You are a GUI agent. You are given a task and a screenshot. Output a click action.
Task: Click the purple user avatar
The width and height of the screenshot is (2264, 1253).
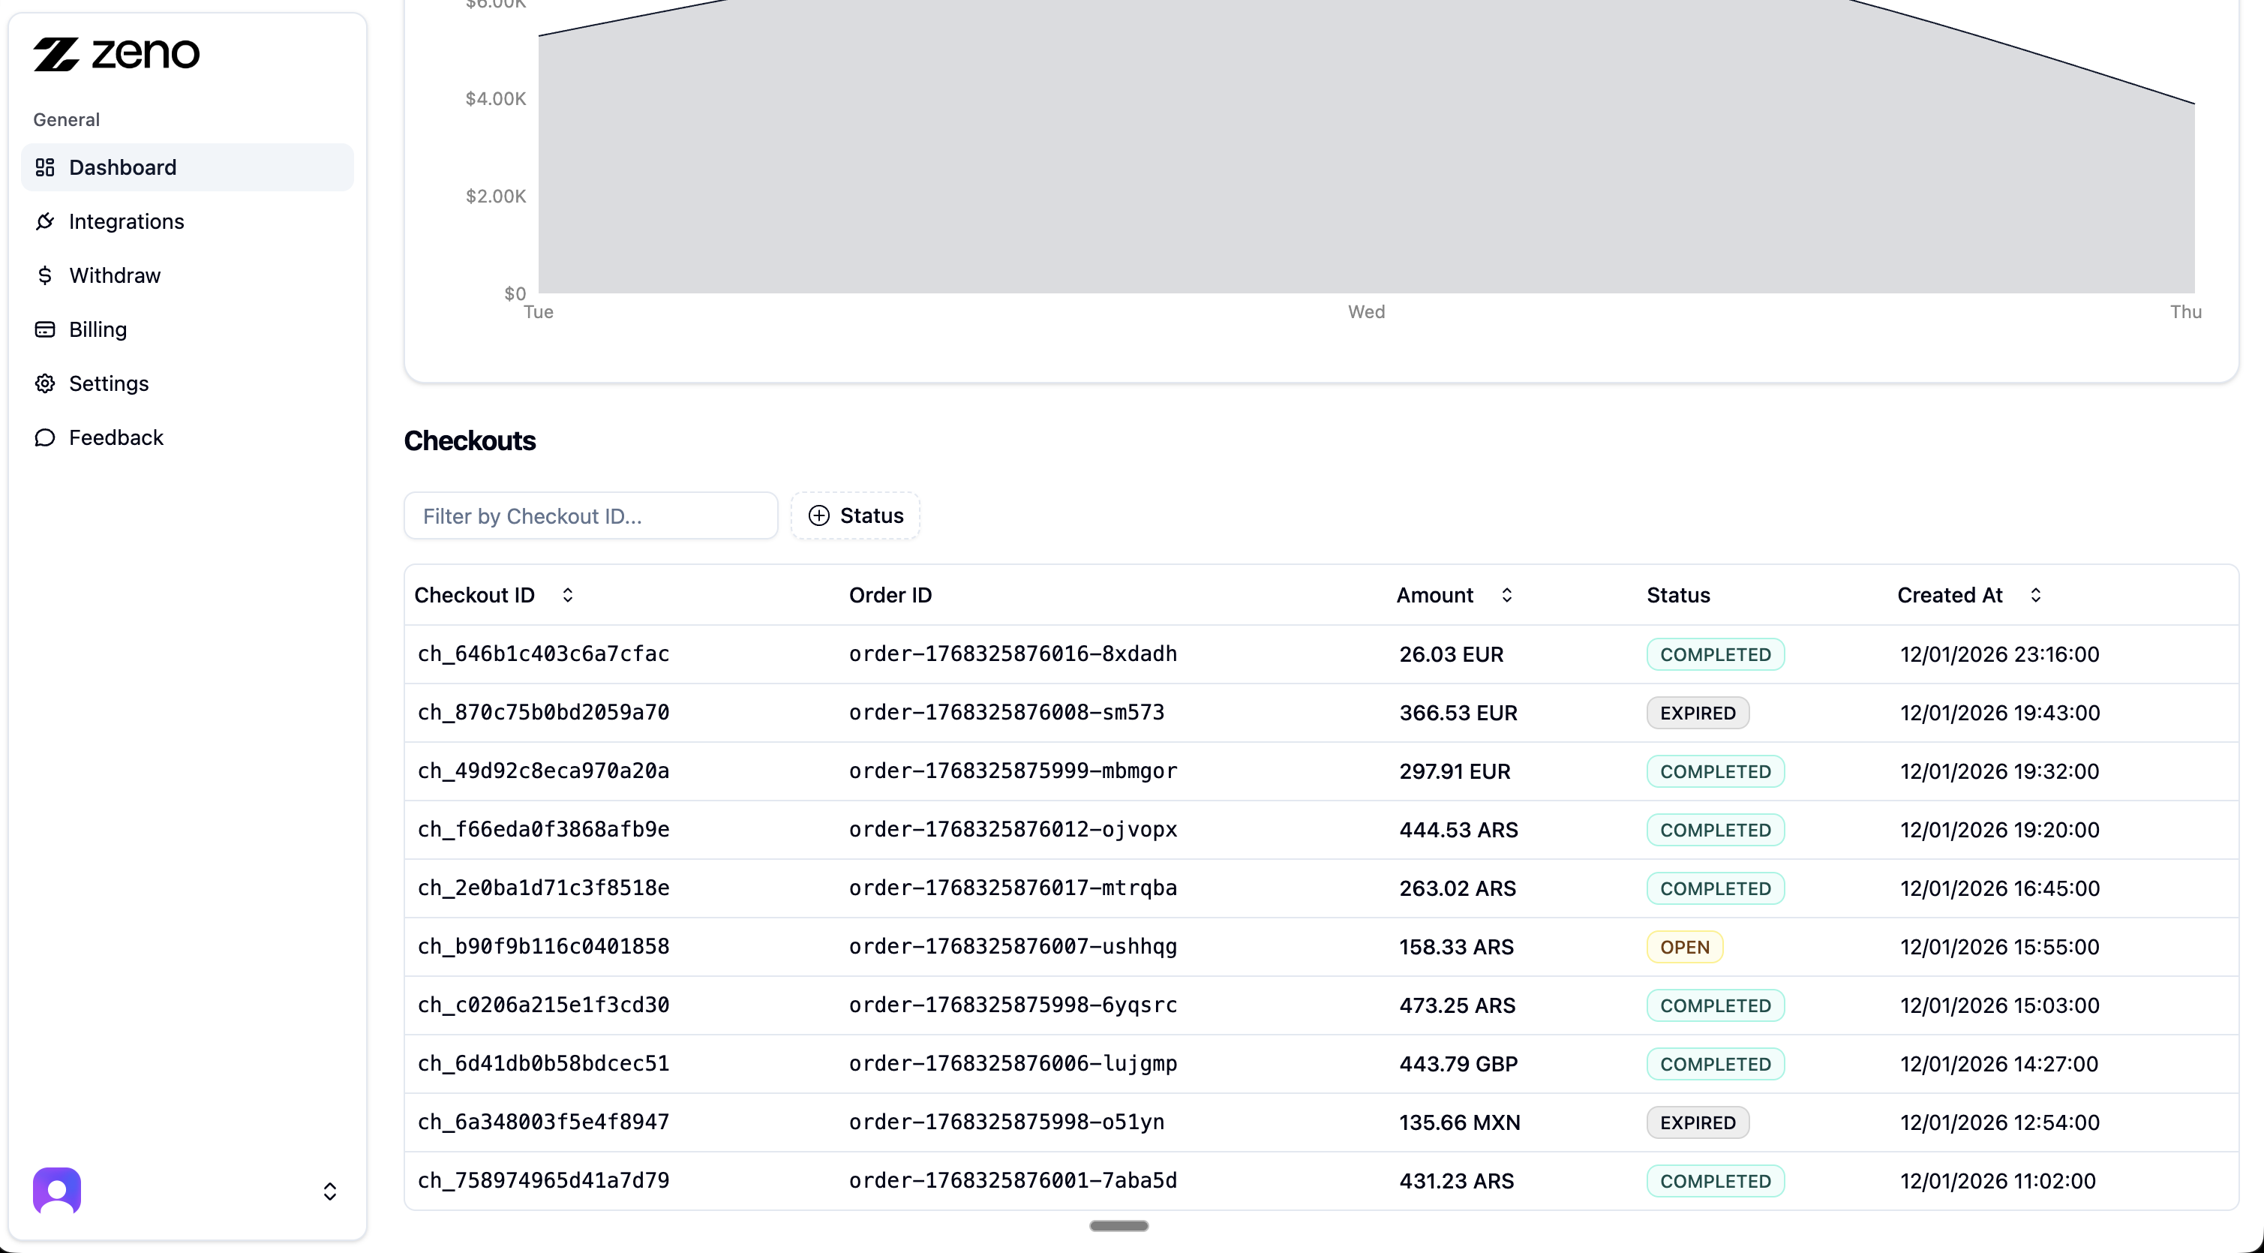coord(57,1191)
